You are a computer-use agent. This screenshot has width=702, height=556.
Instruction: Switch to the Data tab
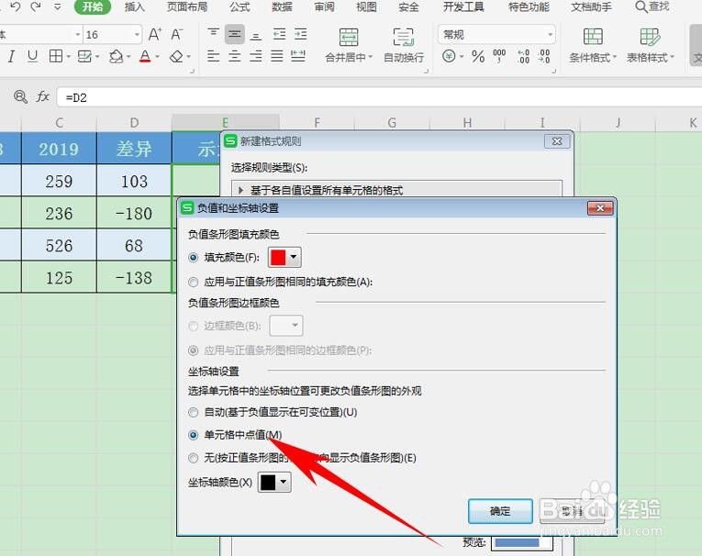(282, 6)
